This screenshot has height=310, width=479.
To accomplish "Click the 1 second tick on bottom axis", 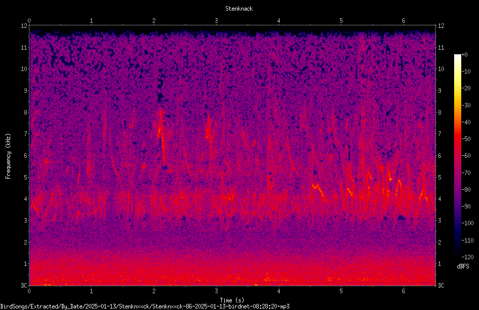I will [x=91, y=291].
